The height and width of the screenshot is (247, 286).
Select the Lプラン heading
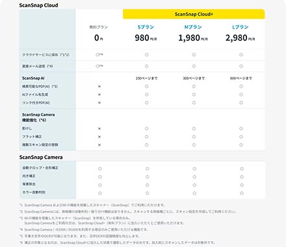[x=240, y=27]
